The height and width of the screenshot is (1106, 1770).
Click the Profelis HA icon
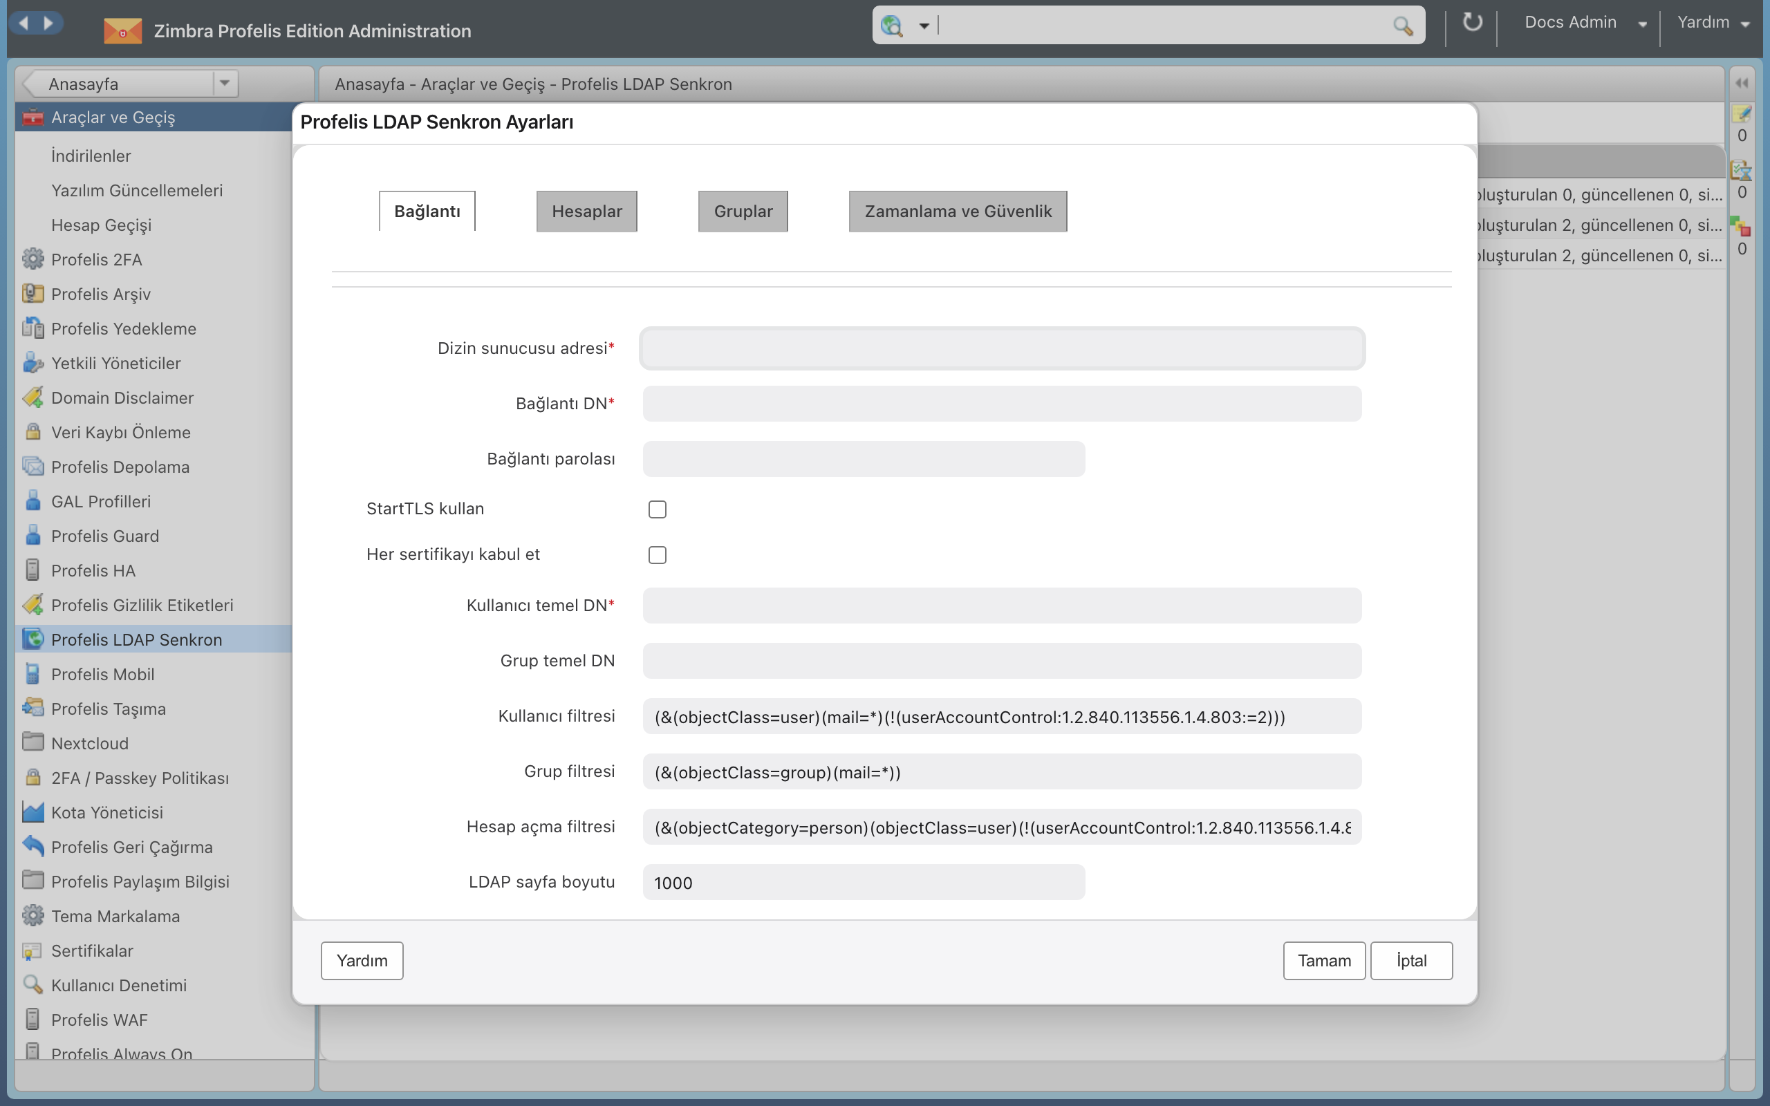tap(33, 570)
